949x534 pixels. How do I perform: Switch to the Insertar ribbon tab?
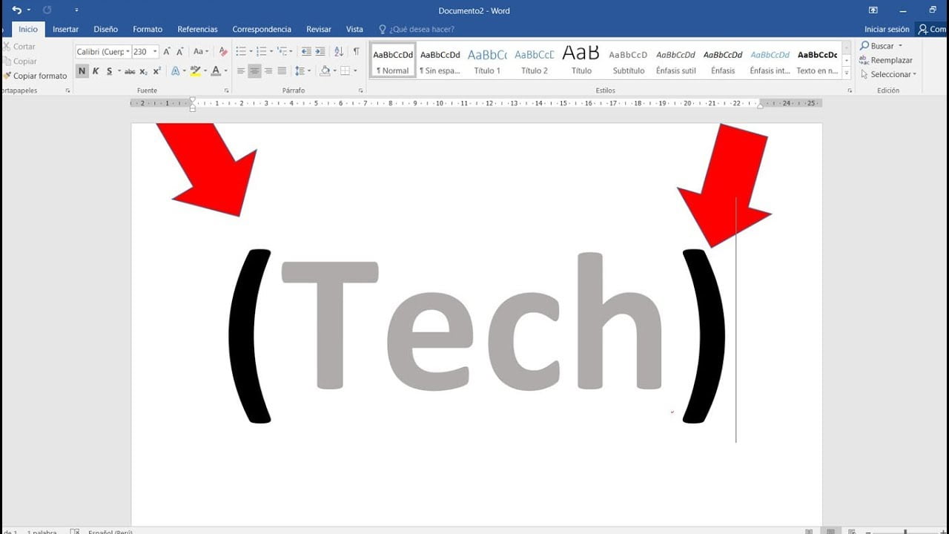(65, 29)
